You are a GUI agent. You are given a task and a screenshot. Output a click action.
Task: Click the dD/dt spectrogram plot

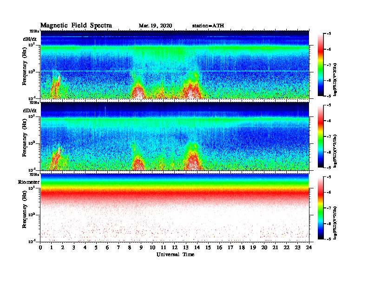pyautogui.click(x=175, y=136)
